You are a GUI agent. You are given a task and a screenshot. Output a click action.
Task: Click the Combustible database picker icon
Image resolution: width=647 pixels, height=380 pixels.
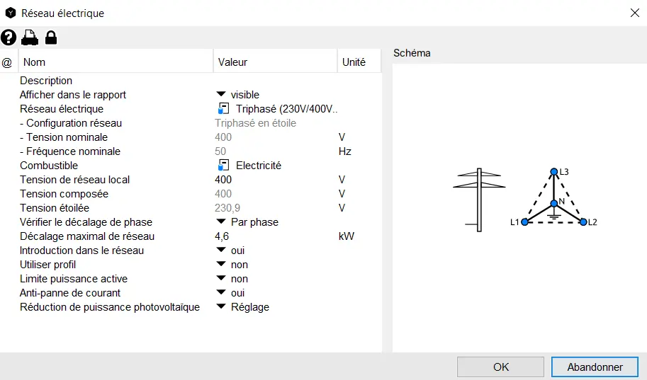pos(224,166)
